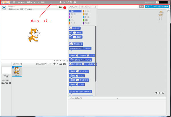Upload a backdrop from file

(7, 83)
